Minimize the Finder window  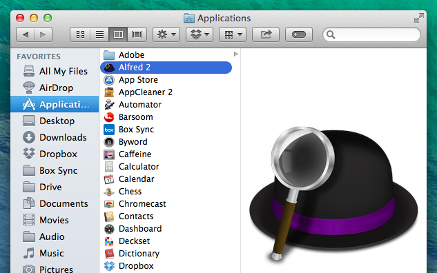point(34,18)
